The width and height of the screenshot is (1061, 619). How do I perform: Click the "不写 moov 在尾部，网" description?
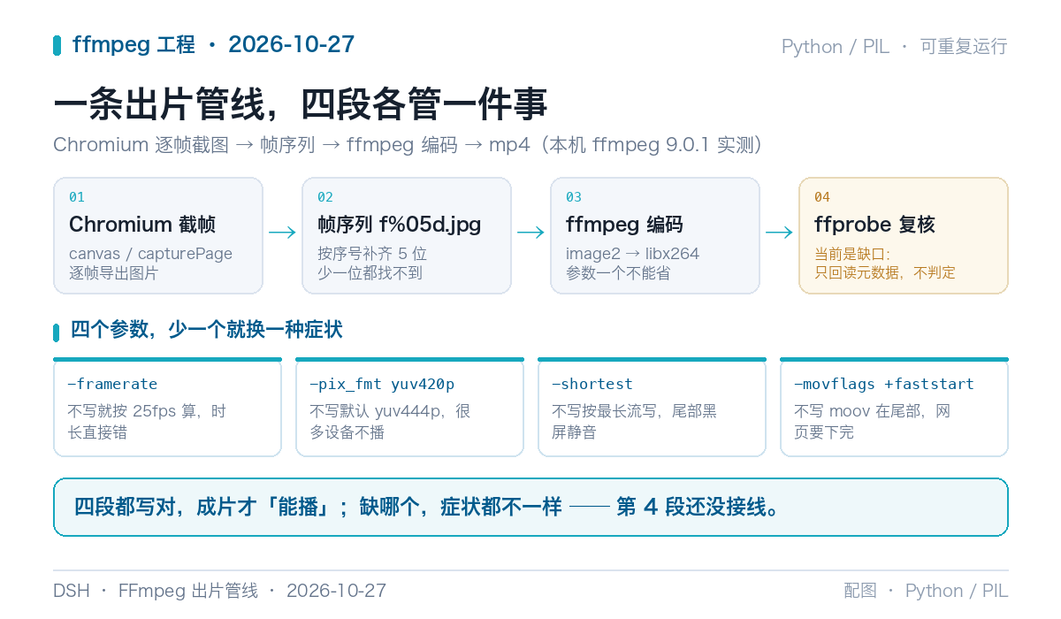click(x=873, y=411)
